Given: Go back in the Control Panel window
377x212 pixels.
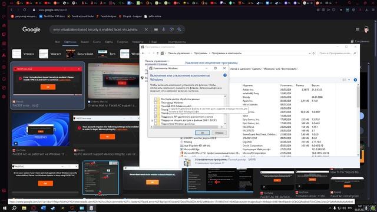Looking at the screenshot, I should click(143, 53).
